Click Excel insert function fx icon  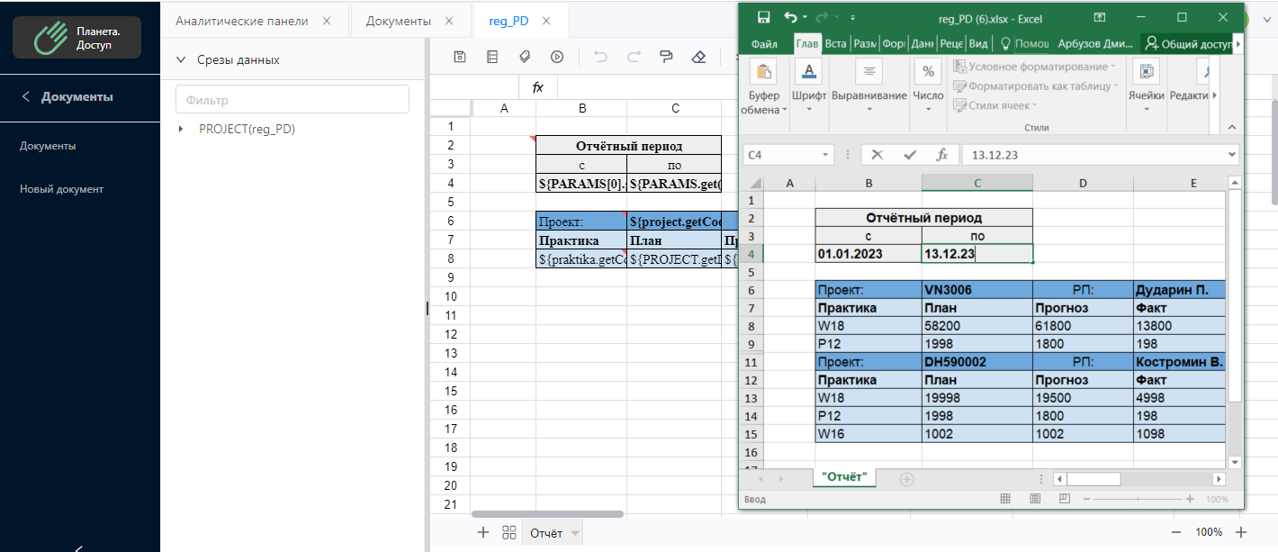(x=942, y=155)
